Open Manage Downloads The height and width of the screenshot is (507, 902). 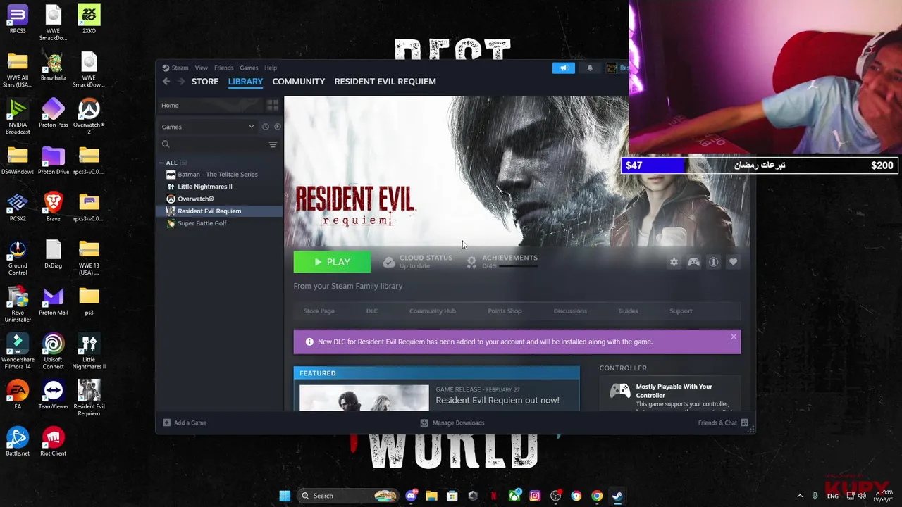pos(452,423)
